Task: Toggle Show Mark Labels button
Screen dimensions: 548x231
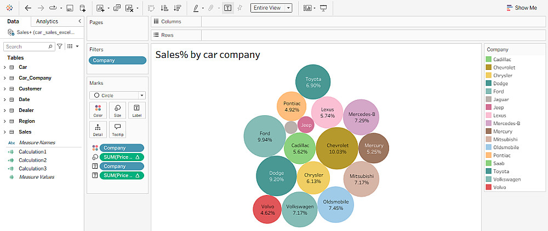Action: point(227,8)
